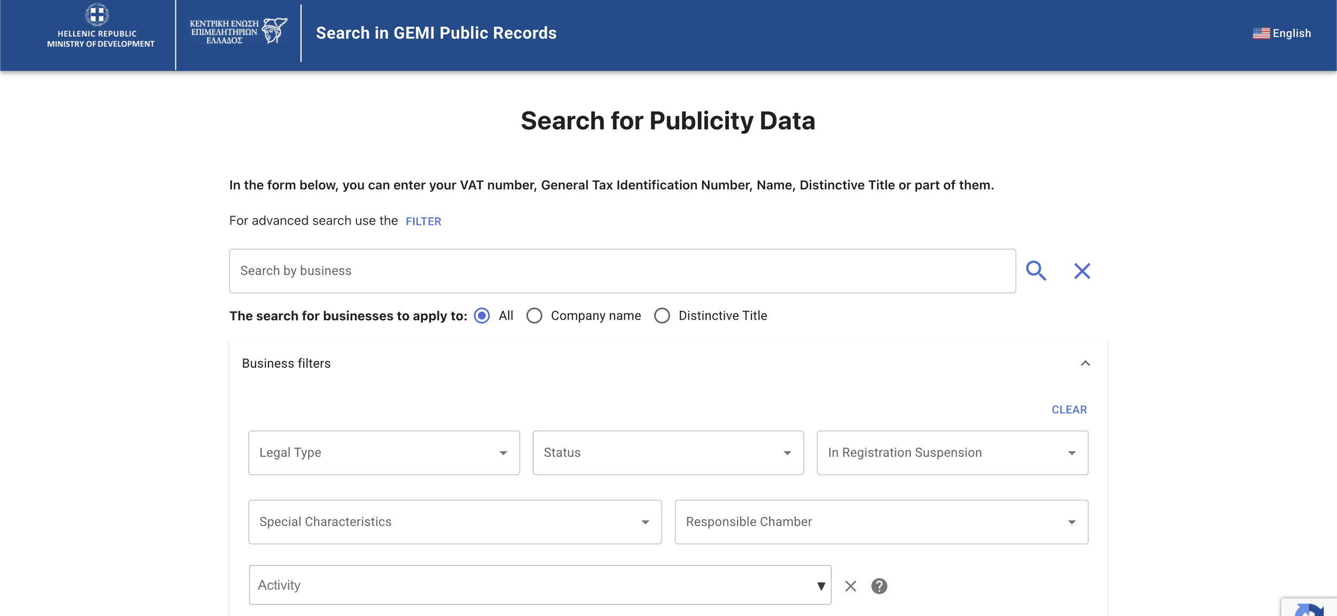Viewport: 1337px width, 616px height.
Task: Click the FILTER link
Action: click(x=423, y=221)
